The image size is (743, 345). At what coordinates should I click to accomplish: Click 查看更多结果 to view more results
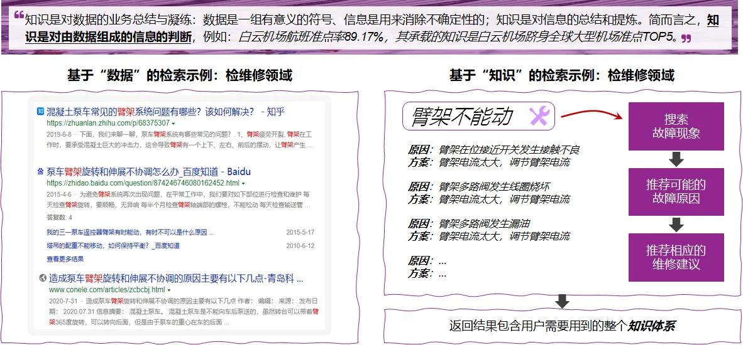(65, 259)
